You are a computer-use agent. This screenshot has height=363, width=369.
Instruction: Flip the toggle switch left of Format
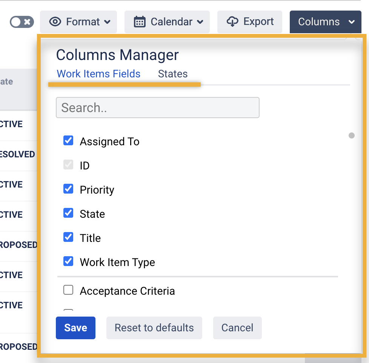(22, 22)
